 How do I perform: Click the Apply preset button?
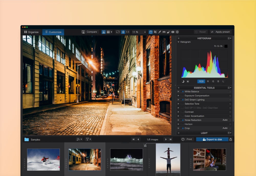(220, 32)
